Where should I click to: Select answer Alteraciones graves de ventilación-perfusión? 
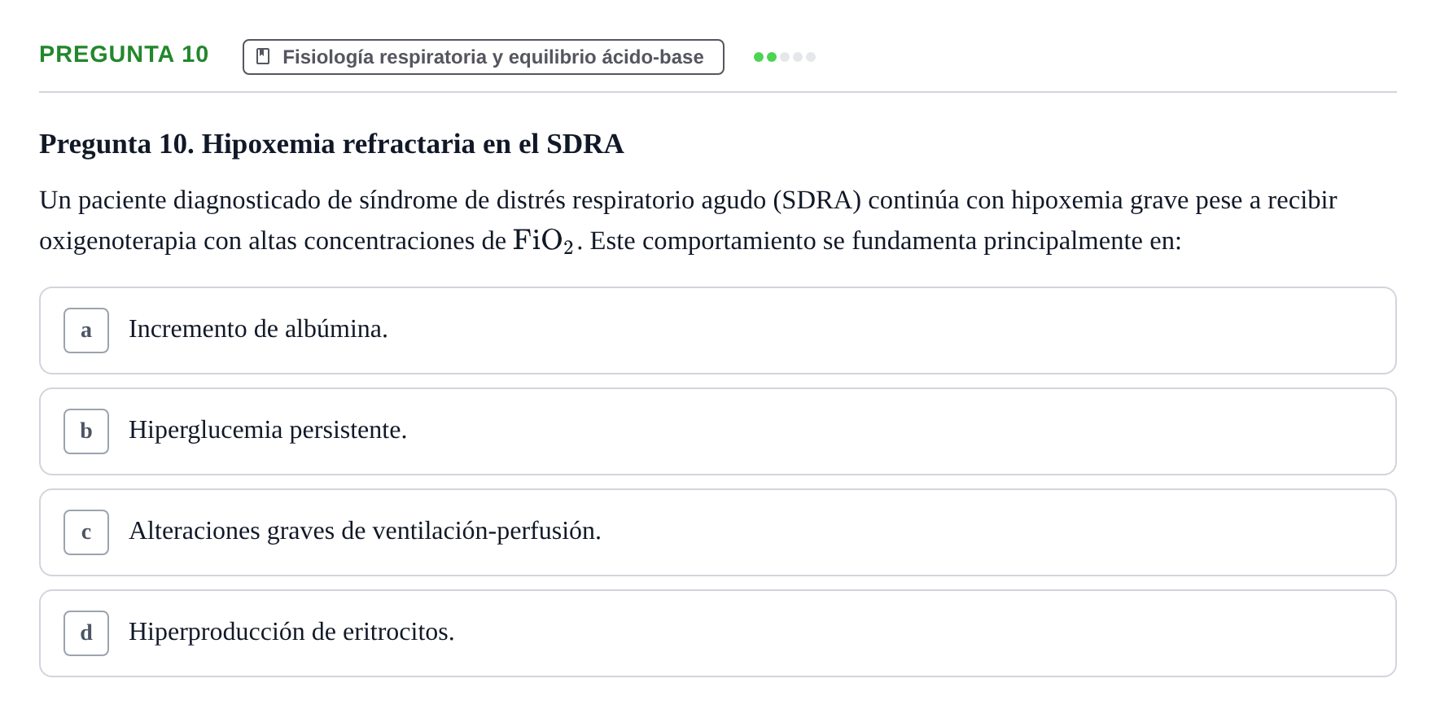pos(718,532)
